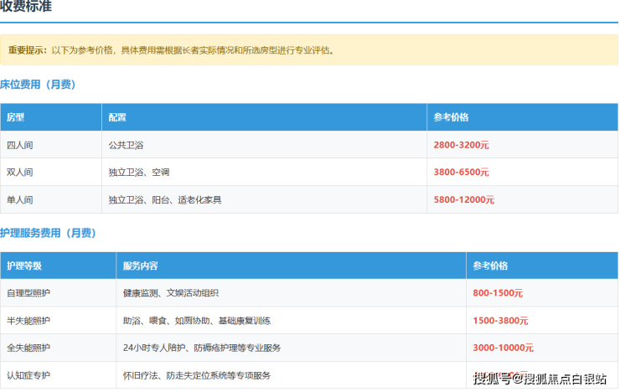Screen dimensions: 620x392
Task: Click the 护理服务费用（月费） section heading
Action: 48,233
